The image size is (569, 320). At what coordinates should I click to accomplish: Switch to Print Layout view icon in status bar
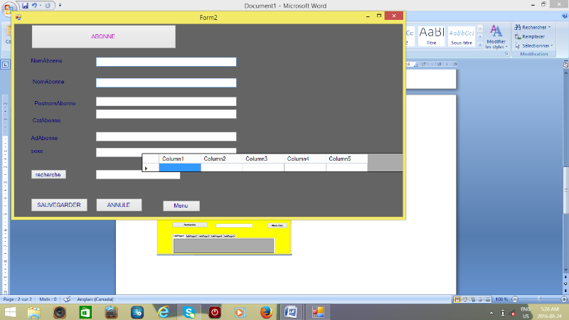pos(457,299)
